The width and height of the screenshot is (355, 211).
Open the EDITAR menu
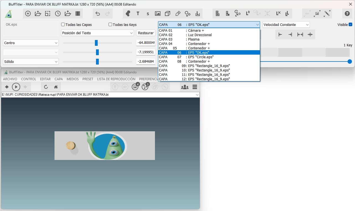pyautogui.click(x=45, y=79)
